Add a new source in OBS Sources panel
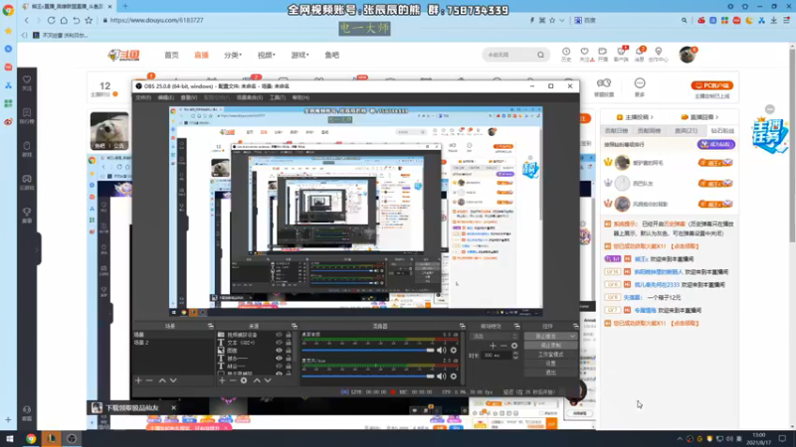Image resolution: width=796 pixels, height=447 pixels. pyautogui.click(x=222, y=380)
